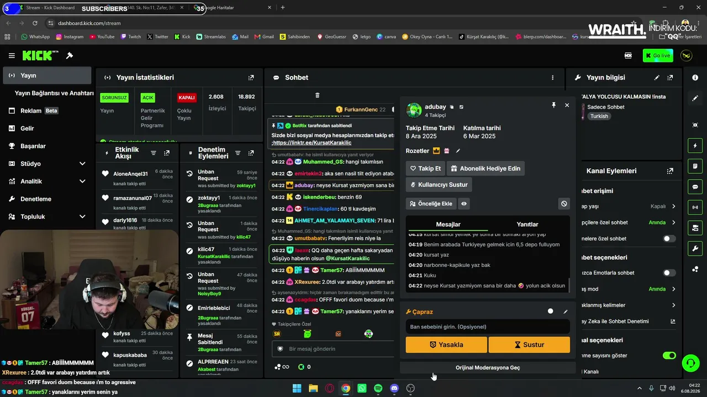
Task: Switch to the Mesajlar tab
Action: 448,224
